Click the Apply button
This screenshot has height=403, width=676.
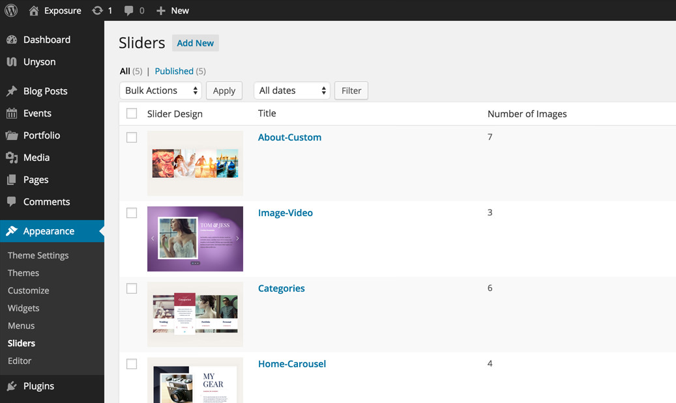(x=224, y=90)
